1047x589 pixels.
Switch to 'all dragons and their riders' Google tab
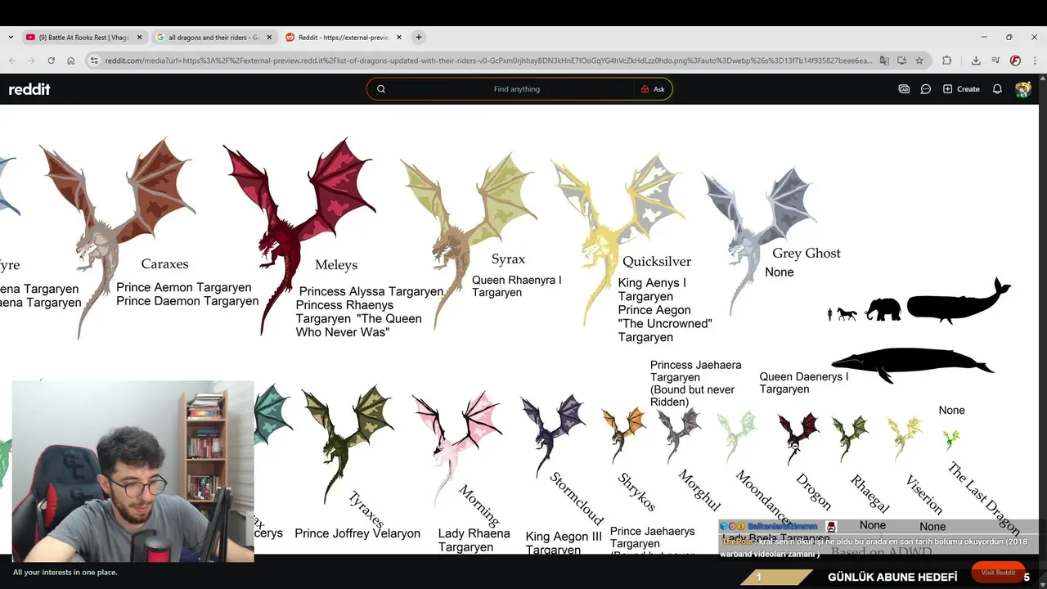[214, 37]
